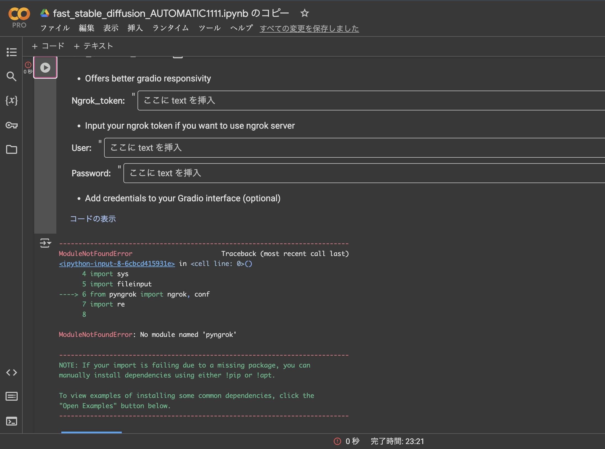
Task: Show cell code via コードの表示 link
Action: 93,219
